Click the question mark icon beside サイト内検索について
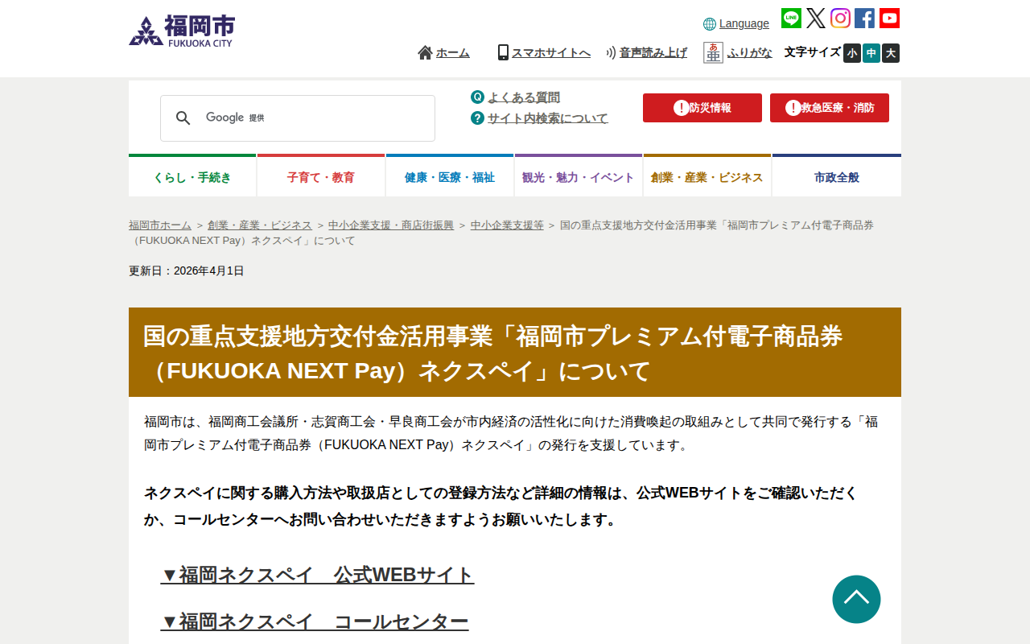This screenshot has height=644, width=1030. click(x=477, y=118)
